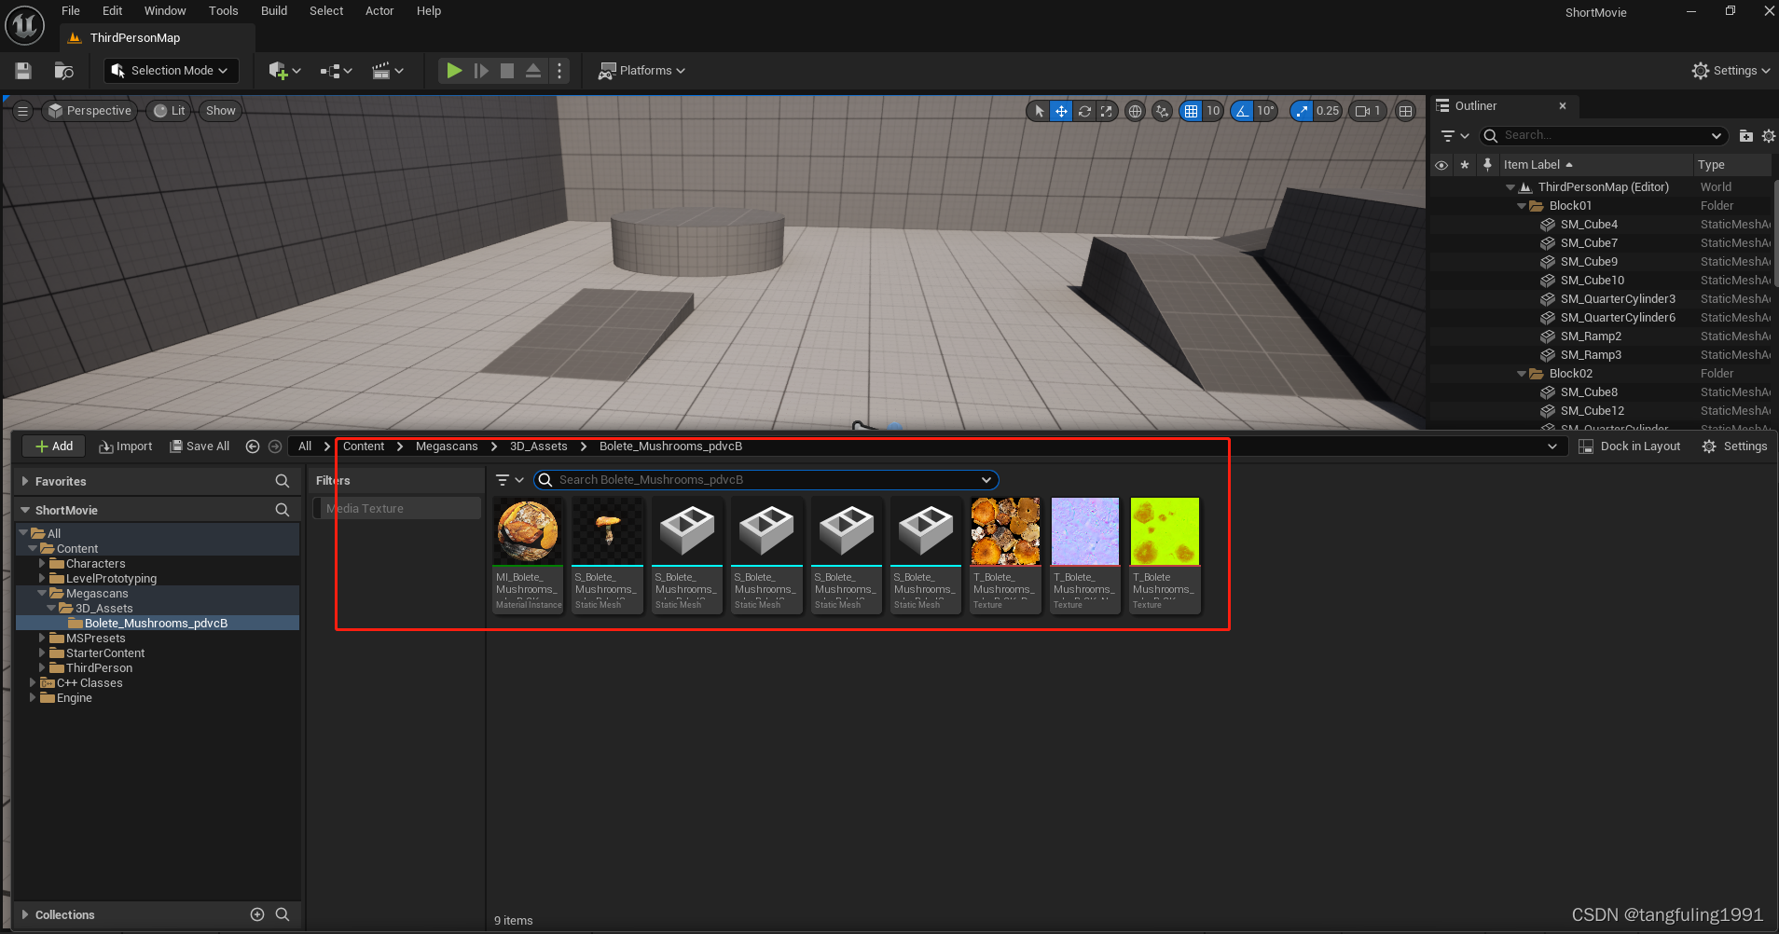Screen dimensions: 1779x934
Task: Select the viewport rotate tool
Action: [x=1084, y=111]
